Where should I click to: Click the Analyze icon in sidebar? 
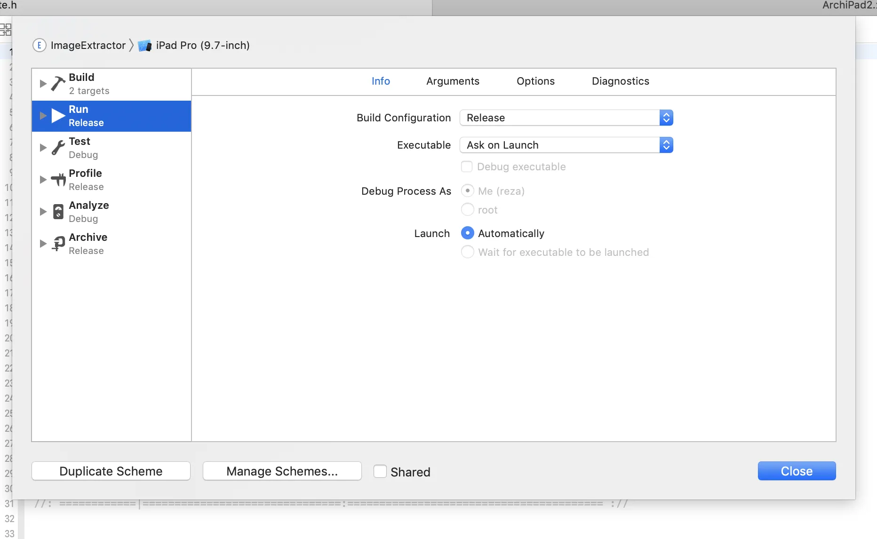[58, 212]
